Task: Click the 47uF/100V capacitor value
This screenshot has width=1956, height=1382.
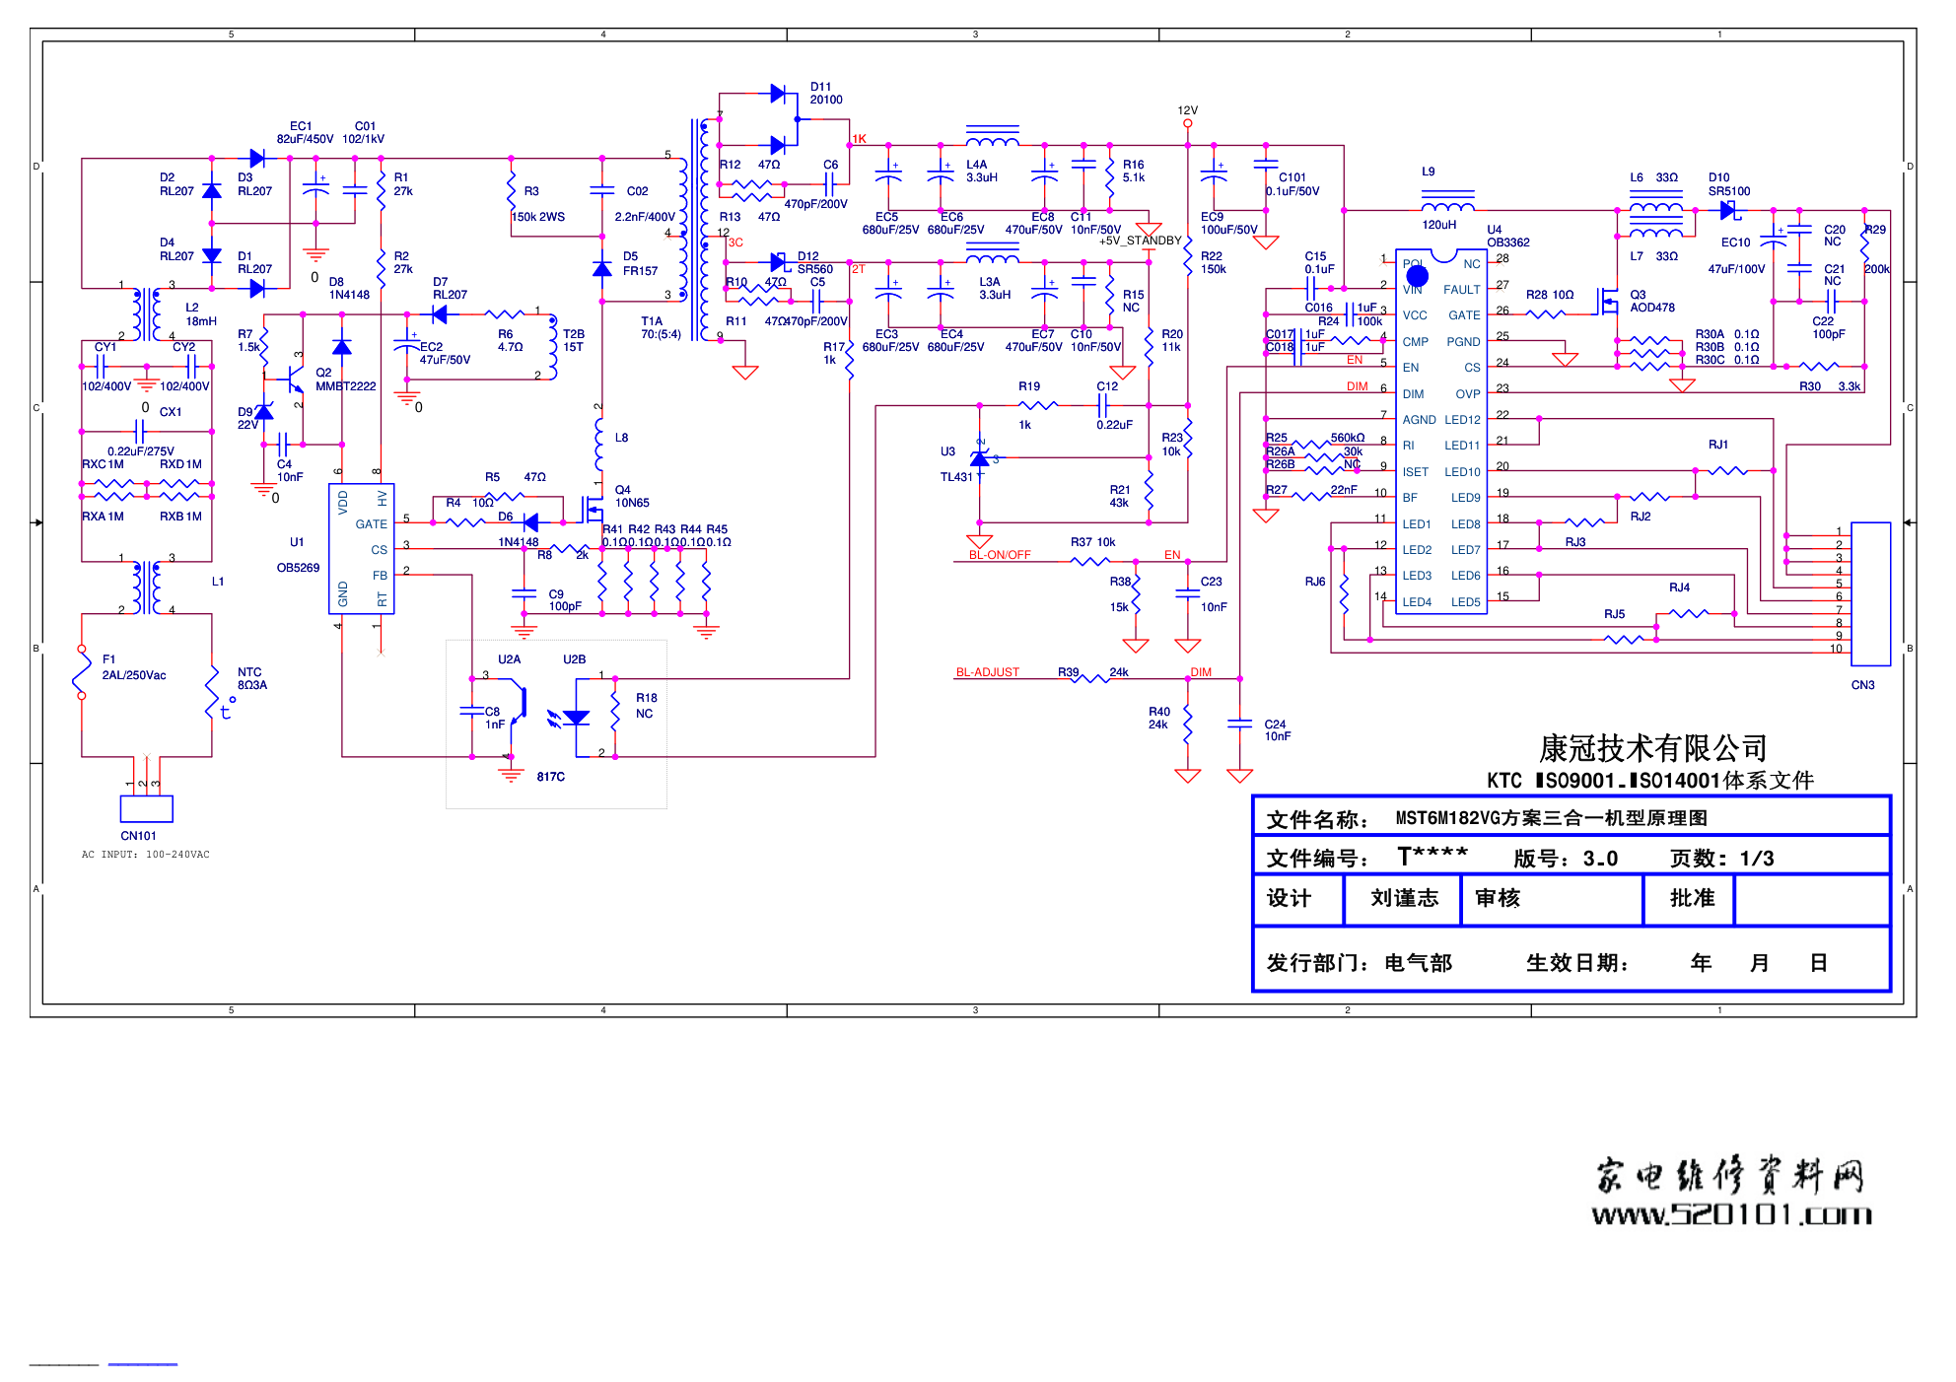Action: (x=1736, y=269)
